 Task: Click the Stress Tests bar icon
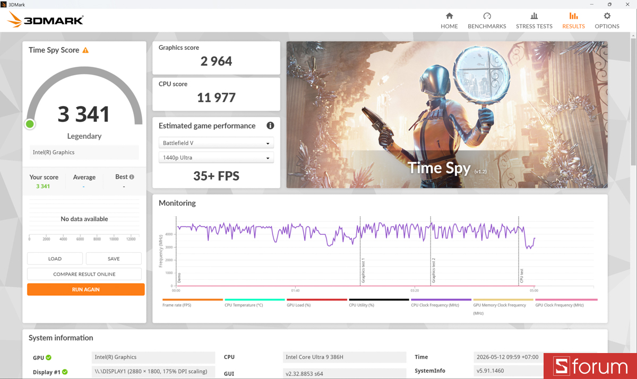click(x=534, y=16)
